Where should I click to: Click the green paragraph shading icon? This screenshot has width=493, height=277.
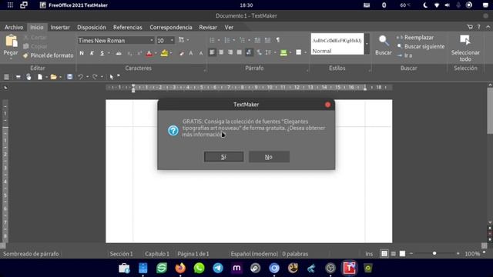point(283,53)
